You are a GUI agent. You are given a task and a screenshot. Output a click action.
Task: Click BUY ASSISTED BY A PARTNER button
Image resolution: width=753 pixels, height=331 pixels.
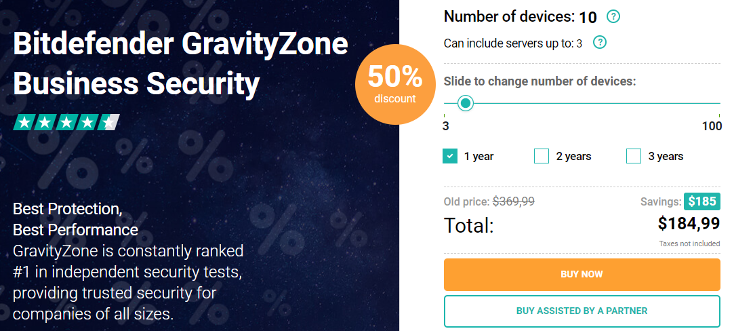click(x=582, y=311)
